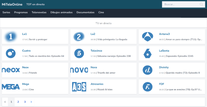This screenshot has height=107, width=207.
Task: Open the La1 channel link
Action: [24, 34]
